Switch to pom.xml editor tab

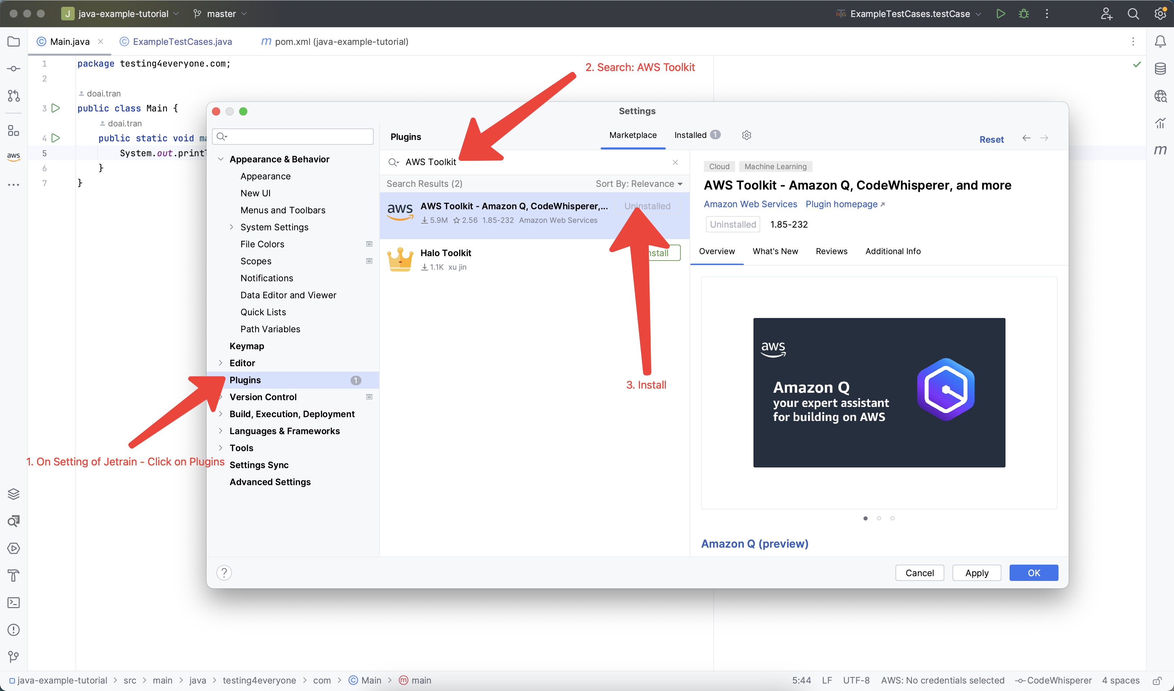[335, 41]
